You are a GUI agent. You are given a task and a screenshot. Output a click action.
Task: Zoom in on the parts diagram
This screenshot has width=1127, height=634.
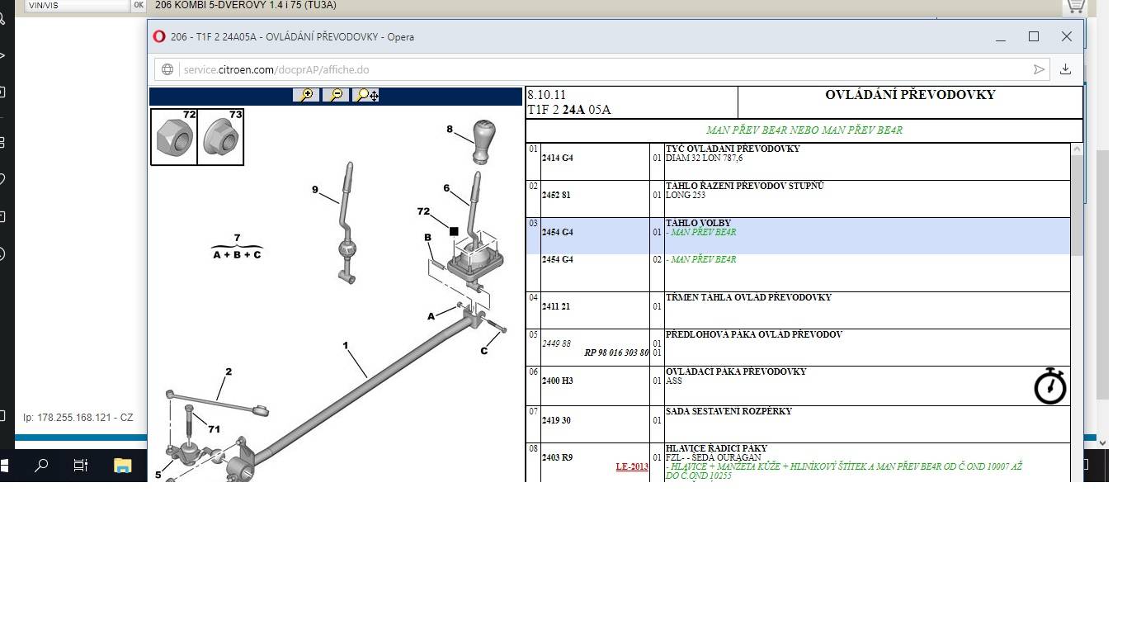306,95
